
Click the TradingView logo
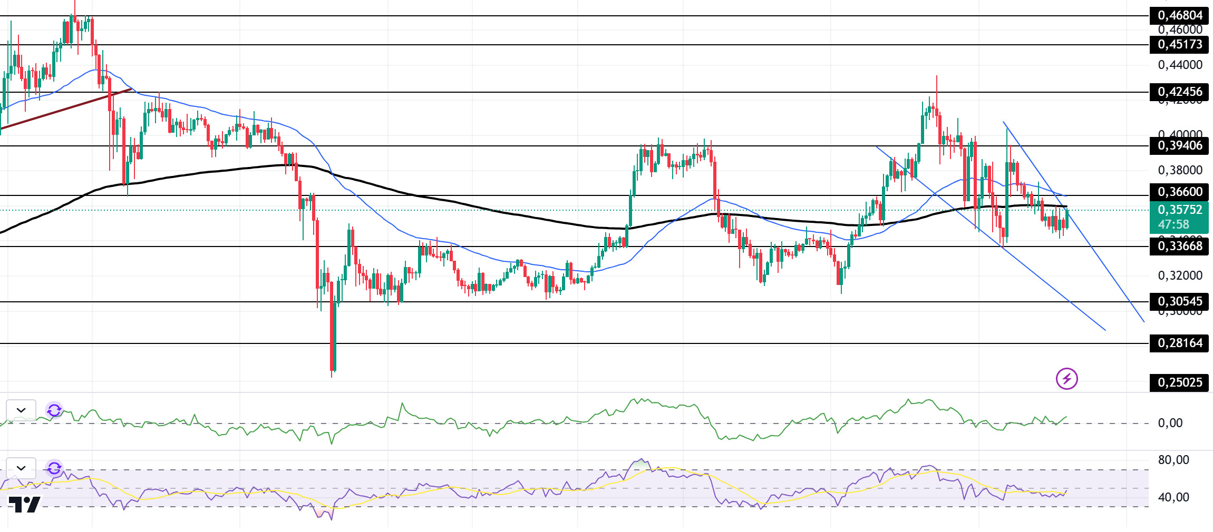pos(25,504)
